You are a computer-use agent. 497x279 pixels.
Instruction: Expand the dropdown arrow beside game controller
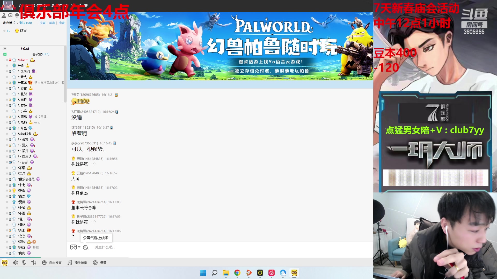click(79, 247)
